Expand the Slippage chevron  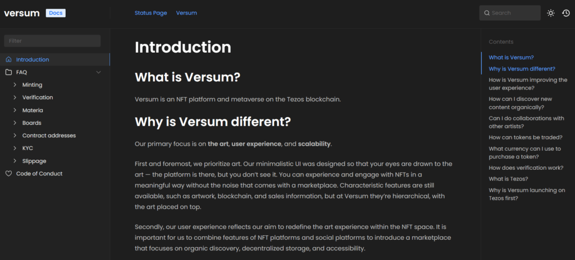(15, 161)
